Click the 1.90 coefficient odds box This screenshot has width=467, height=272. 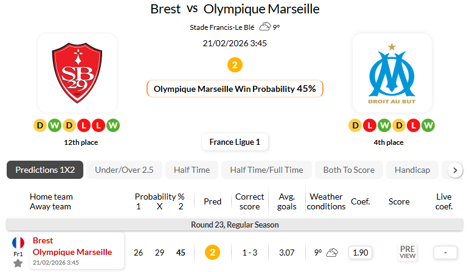point(360,252)
